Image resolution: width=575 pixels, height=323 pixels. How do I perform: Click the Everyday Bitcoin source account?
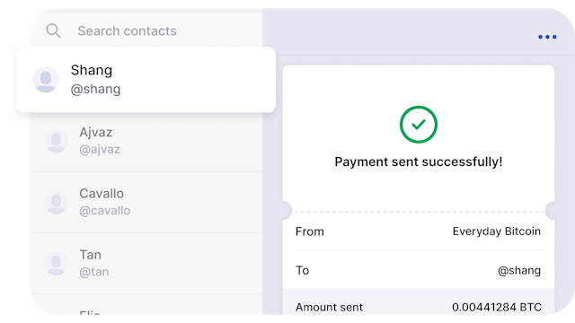[x=497, y=231]
